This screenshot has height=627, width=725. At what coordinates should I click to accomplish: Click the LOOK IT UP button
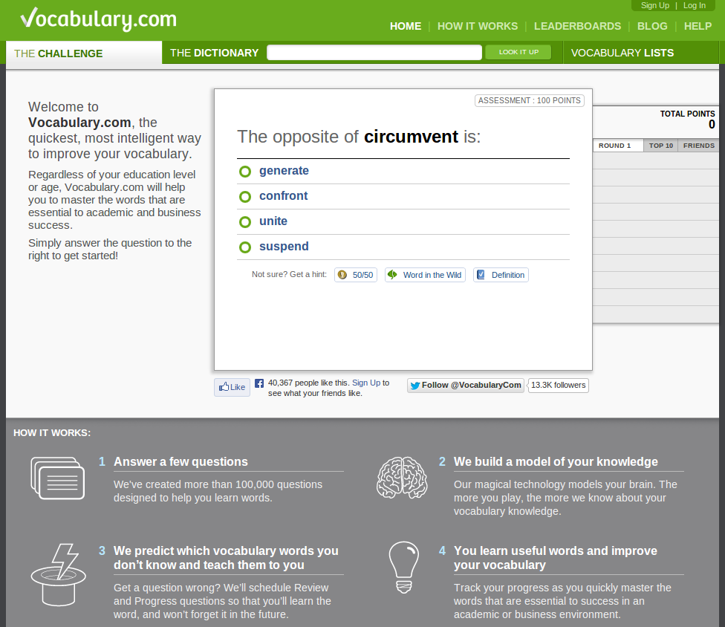tap(518, 52)
